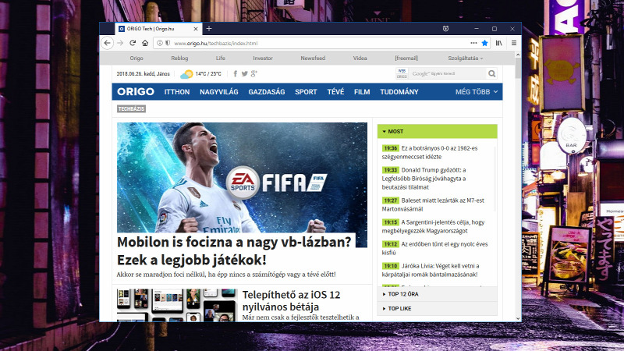
Task: Click the TECHBÁZIS tag label
Action: (131, 108)
